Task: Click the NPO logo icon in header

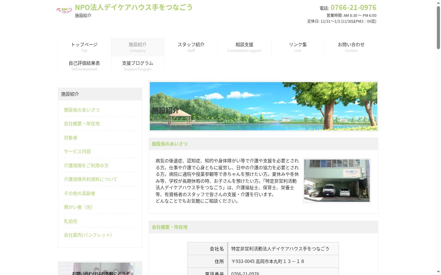Action: (64, 10)
